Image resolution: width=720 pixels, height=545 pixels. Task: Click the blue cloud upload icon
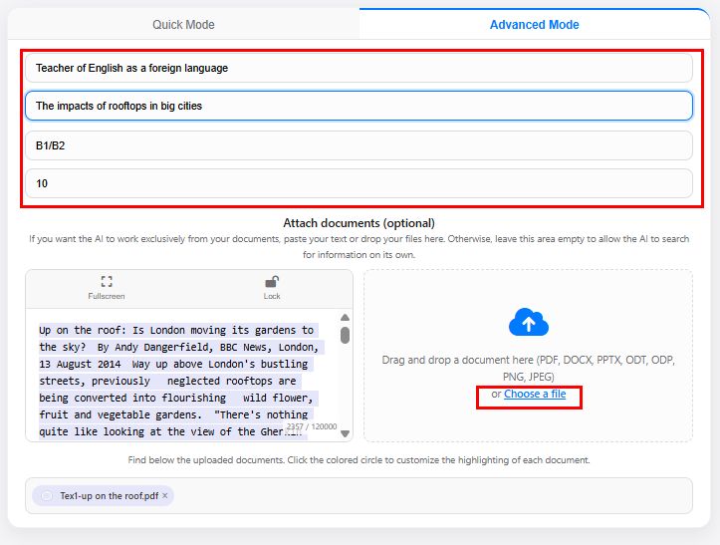point(529,323)
